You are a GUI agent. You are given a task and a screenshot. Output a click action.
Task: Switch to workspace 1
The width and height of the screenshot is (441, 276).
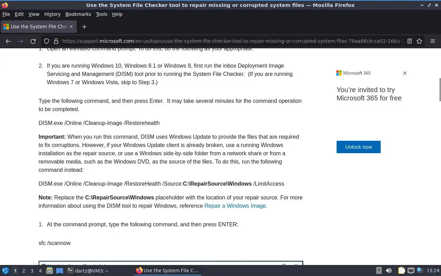point(15,271)
